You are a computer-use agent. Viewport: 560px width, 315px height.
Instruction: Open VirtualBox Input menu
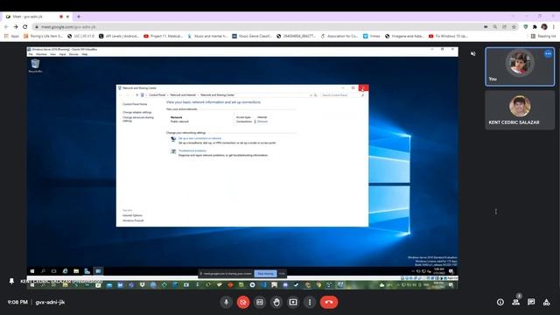coord(62,54)
